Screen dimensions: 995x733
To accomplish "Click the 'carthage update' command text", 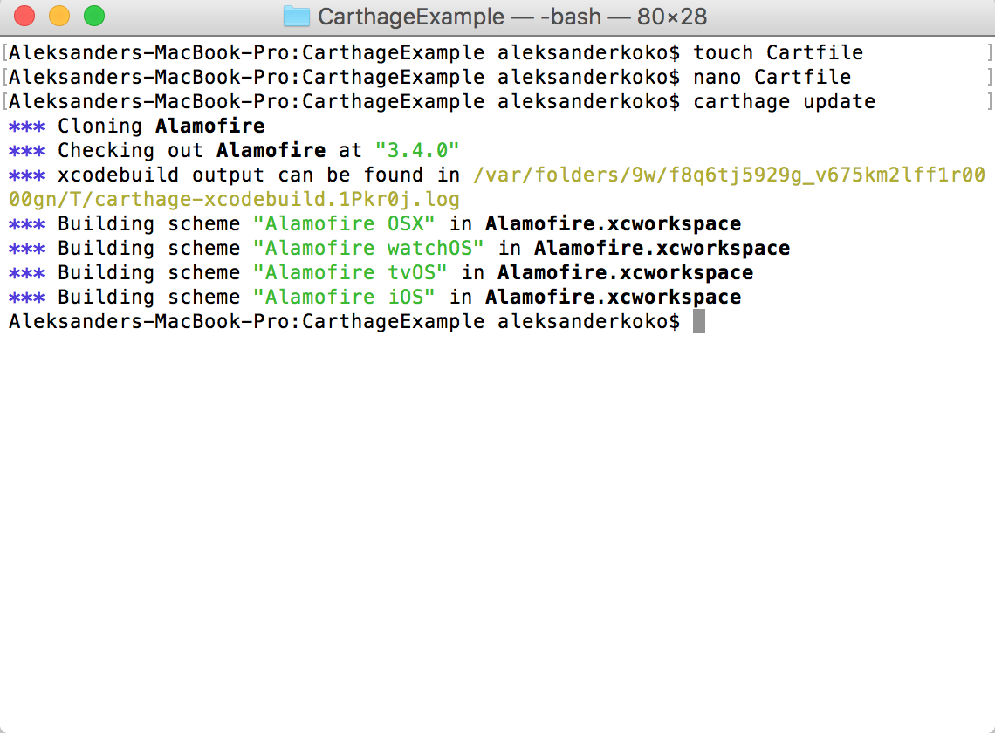I will click(784, 101).
